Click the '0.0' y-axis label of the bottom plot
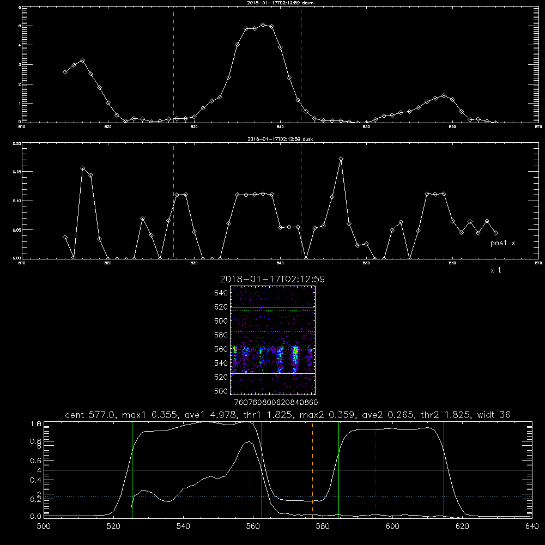545x545 pixels. [36, 516]
